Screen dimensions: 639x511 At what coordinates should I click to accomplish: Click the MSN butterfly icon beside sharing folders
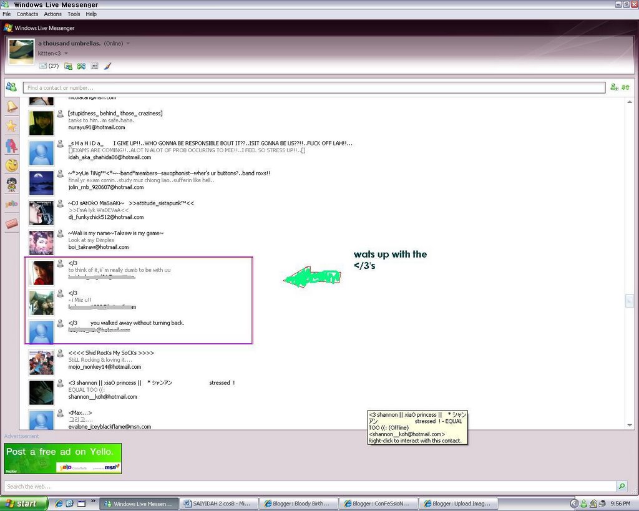point(82,66)
